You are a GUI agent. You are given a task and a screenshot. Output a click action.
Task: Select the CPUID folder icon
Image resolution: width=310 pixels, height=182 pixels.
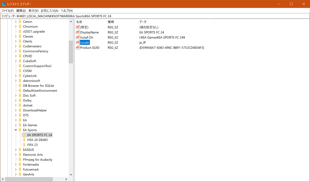coord(20,56)
